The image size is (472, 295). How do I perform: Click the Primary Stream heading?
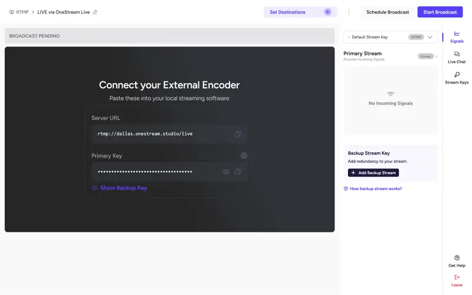pyautogui.click(x=362, y=53)
